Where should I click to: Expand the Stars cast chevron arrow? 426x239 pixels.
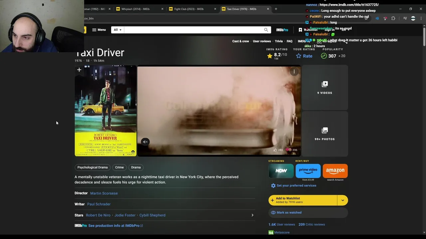[x=252, y=215]
